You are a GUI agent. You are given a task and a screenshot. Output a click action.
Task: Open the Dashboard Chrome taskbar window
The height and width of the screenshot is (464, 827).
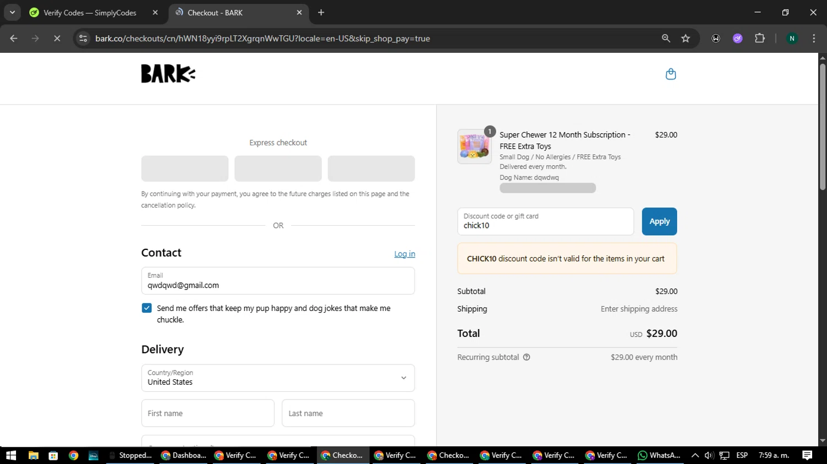point(184,455)
